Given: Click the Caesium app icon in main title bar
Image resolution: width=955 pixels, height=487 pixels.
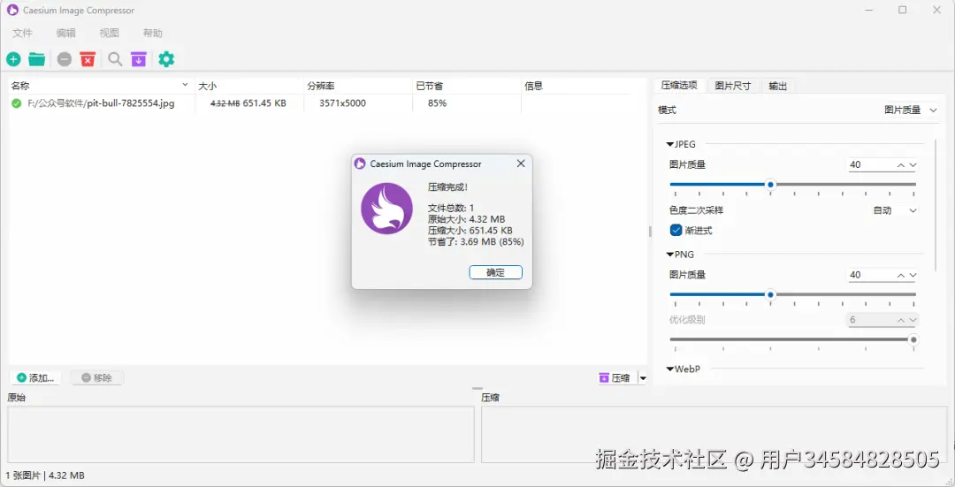Looking at the screenshot, I should (12, 10).
